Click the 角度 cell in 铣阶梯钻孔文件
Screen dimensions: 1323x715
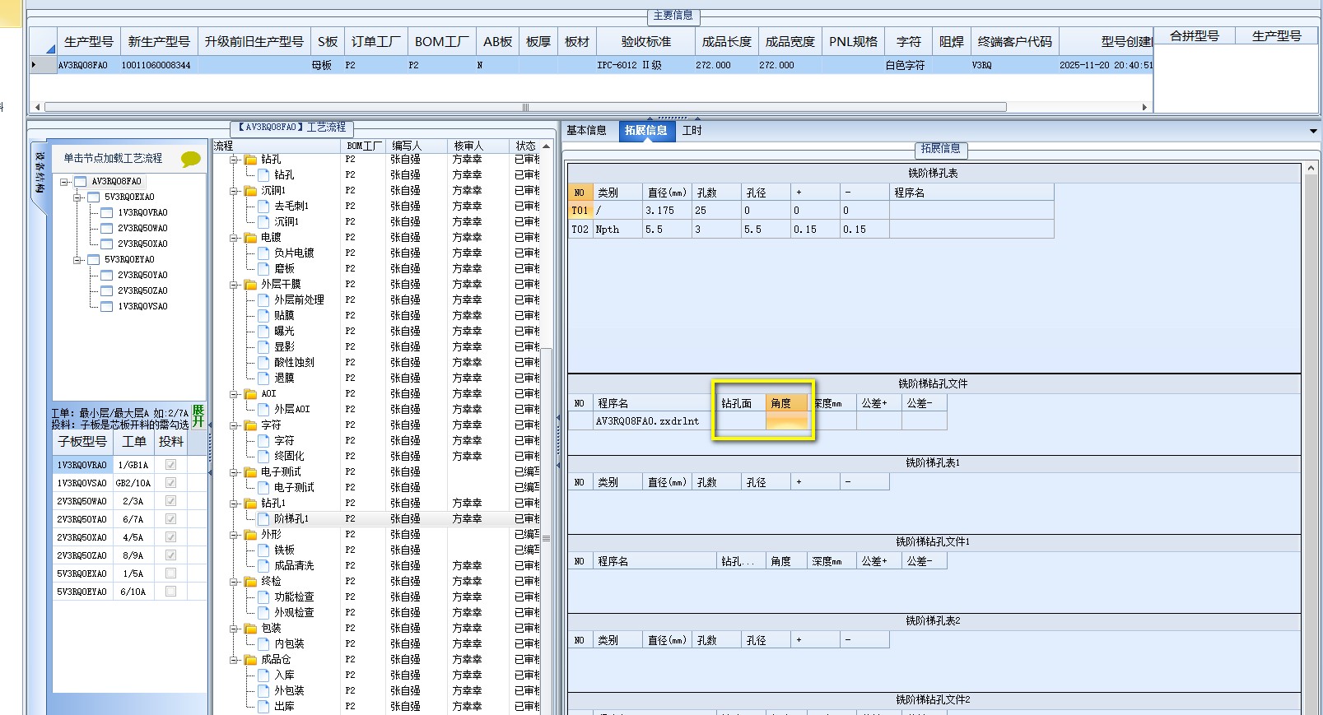(x=786, y=421)
